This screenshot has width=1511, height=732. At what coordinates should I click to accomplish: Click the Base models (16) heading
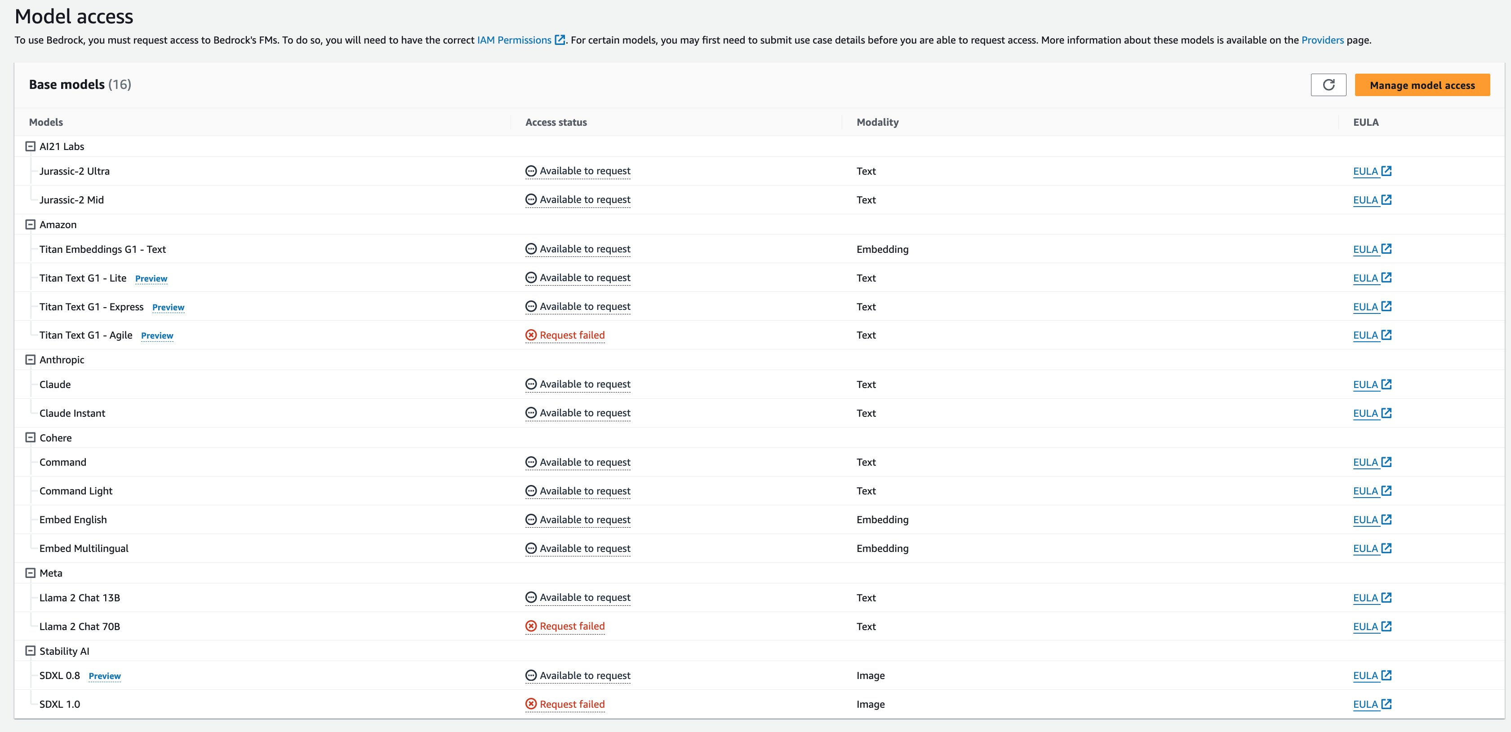point(80,84)
